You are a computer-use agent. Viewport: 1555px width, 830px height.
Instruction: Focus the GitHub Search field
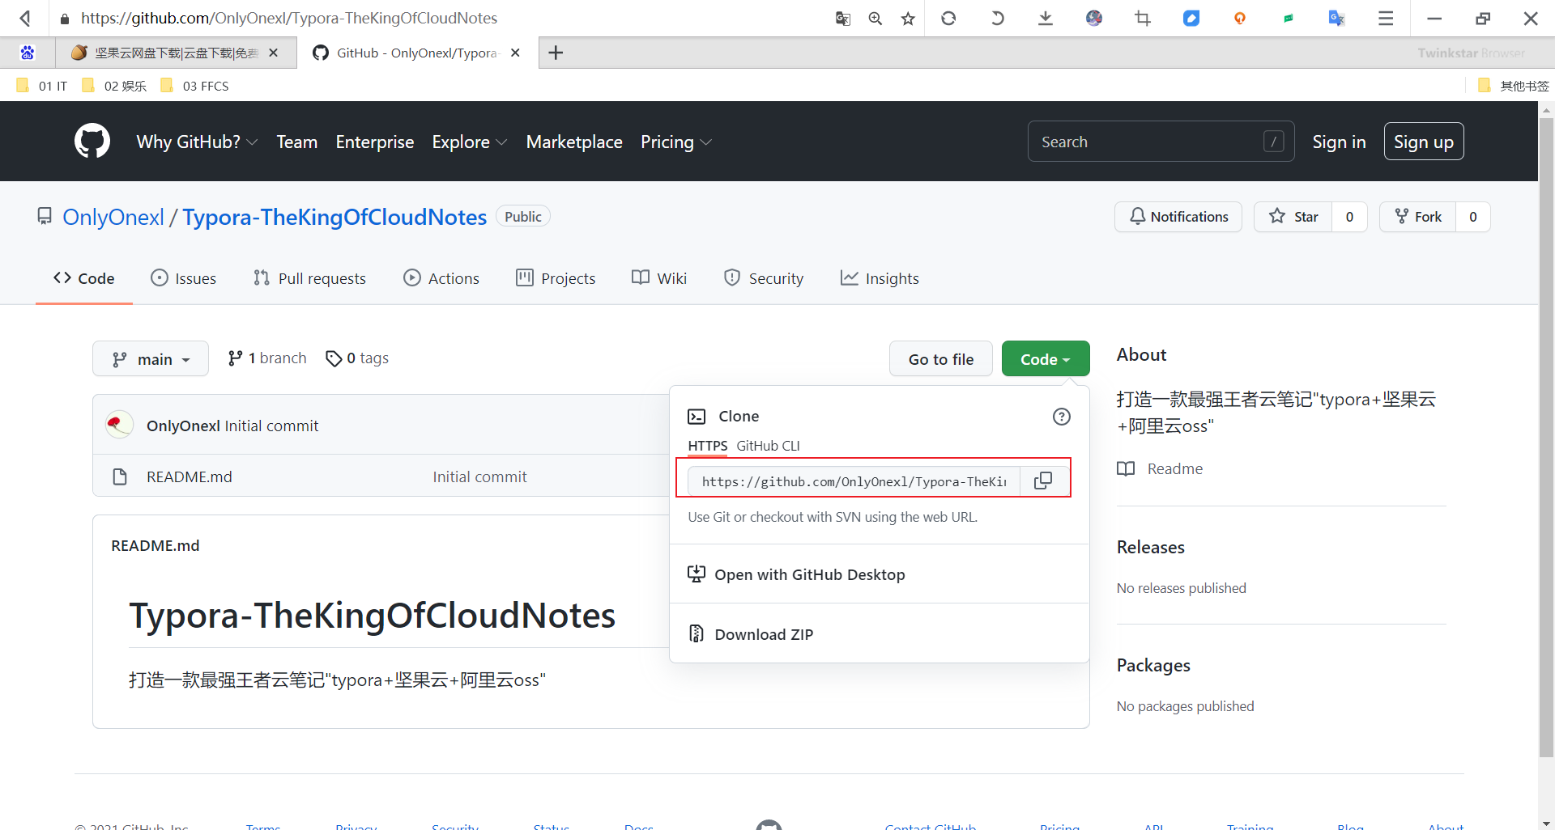pos(1161,142)
